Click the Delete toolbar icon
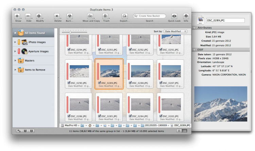255x151 pixels. click(x=57, y=16)
